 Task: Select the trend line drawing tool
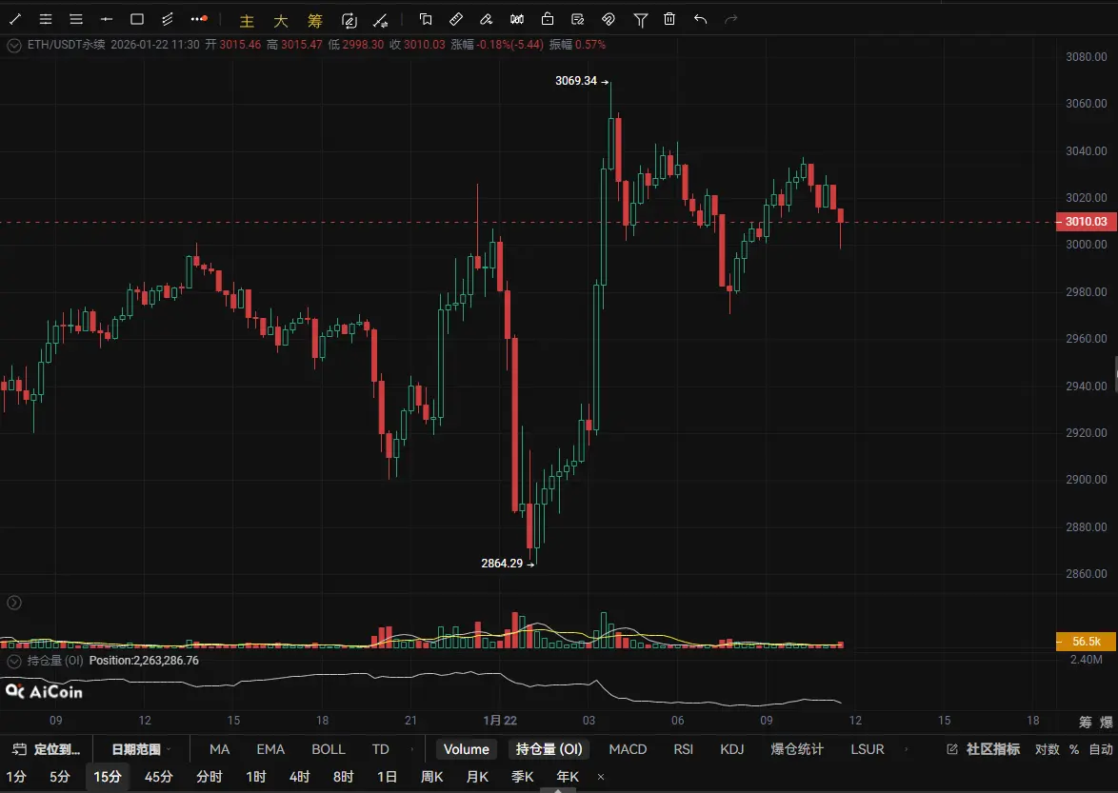pos(15,19)
